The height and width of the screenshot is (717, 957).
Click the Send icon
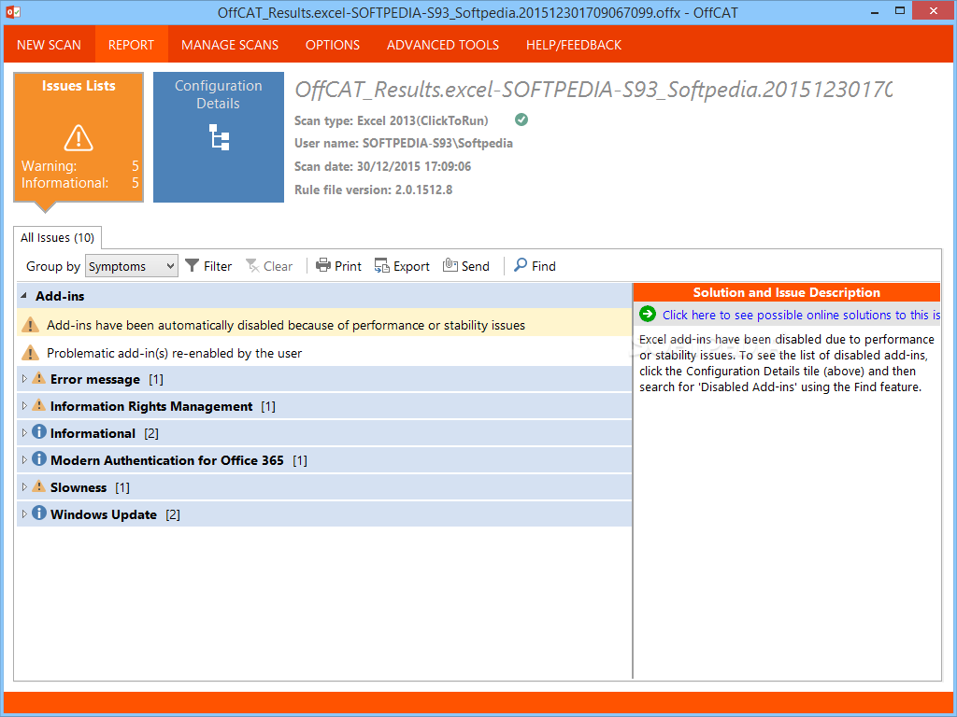[x=450, y=266]
